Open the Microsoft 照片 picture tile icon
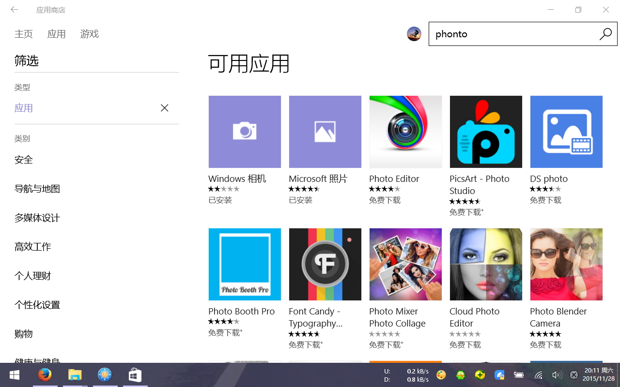Image resolution: width=620 pixels, height=387 pixels. tap(325, 132)
